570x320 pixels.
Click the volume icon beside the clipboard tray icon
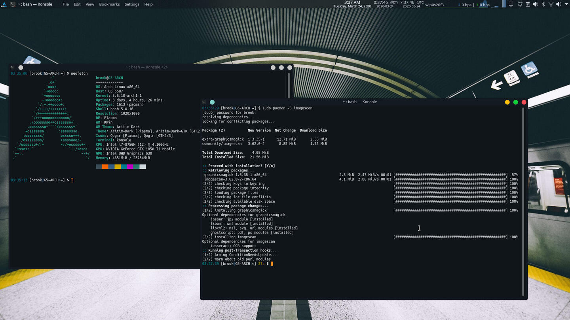pos(536,4)
